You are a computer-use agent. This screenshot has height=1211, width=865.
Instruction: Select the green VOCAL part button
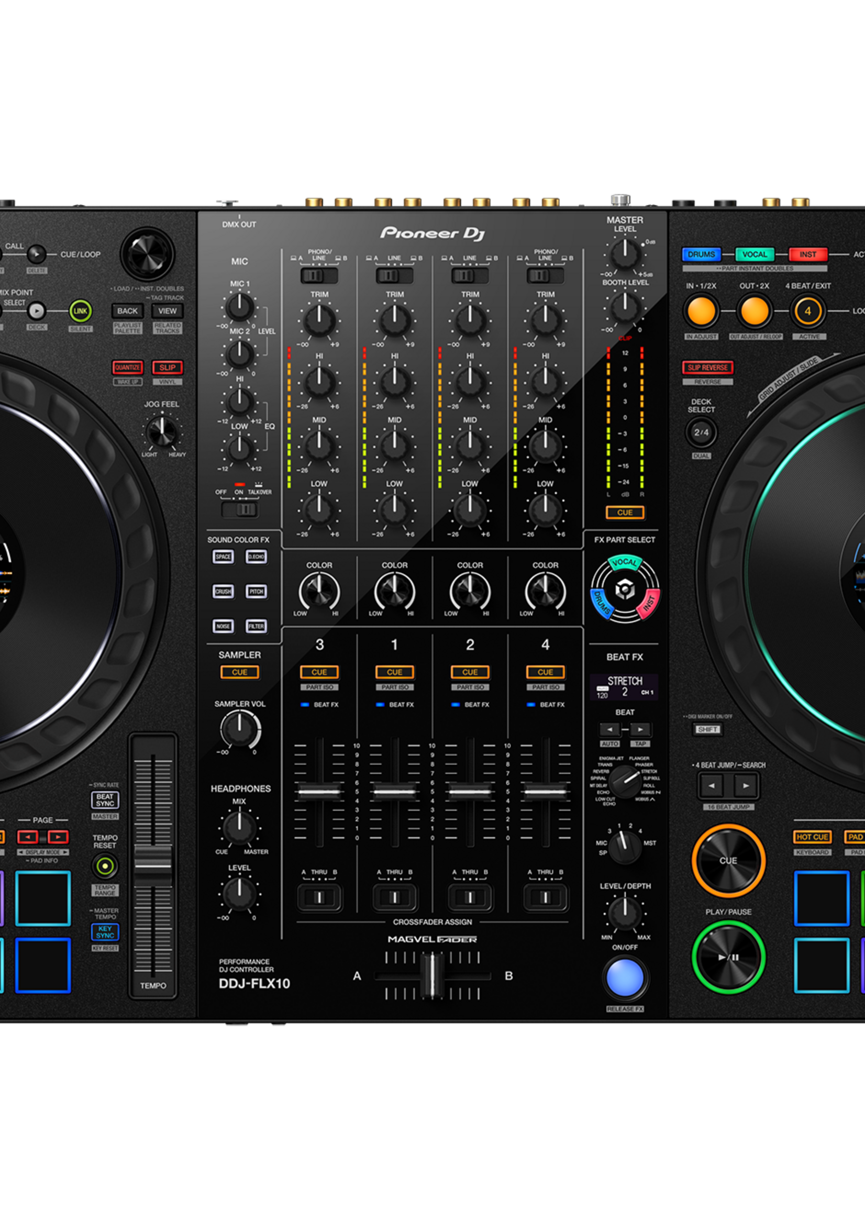(754, 254)
